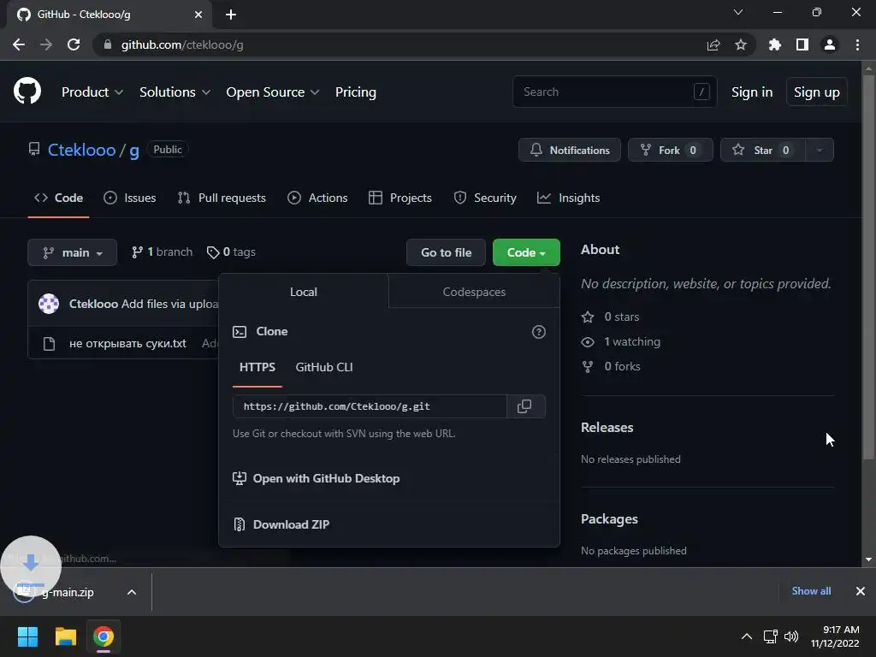
Task: Toggle the green Code dropdown button
Action: (x=526, y=252)
